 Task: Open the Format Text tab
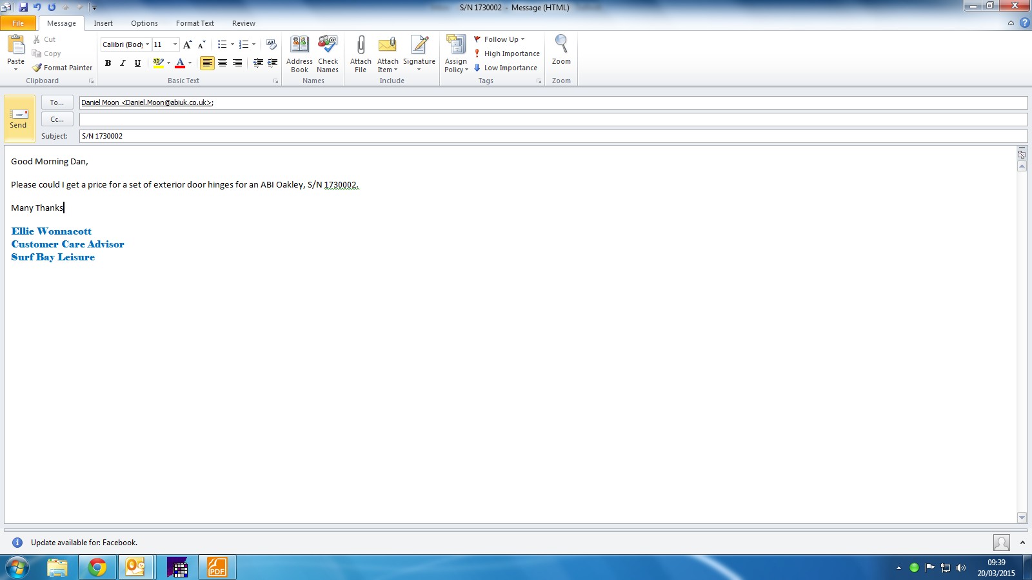click(195, 23)
